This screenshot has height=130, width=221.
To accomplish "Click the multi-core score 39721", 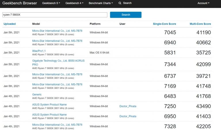I will [203, 76].
